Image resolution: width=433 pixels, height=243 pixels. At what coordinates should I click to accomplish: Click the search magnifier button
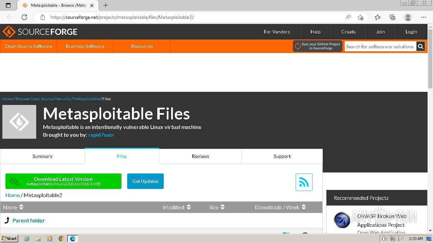pos(420,47)
